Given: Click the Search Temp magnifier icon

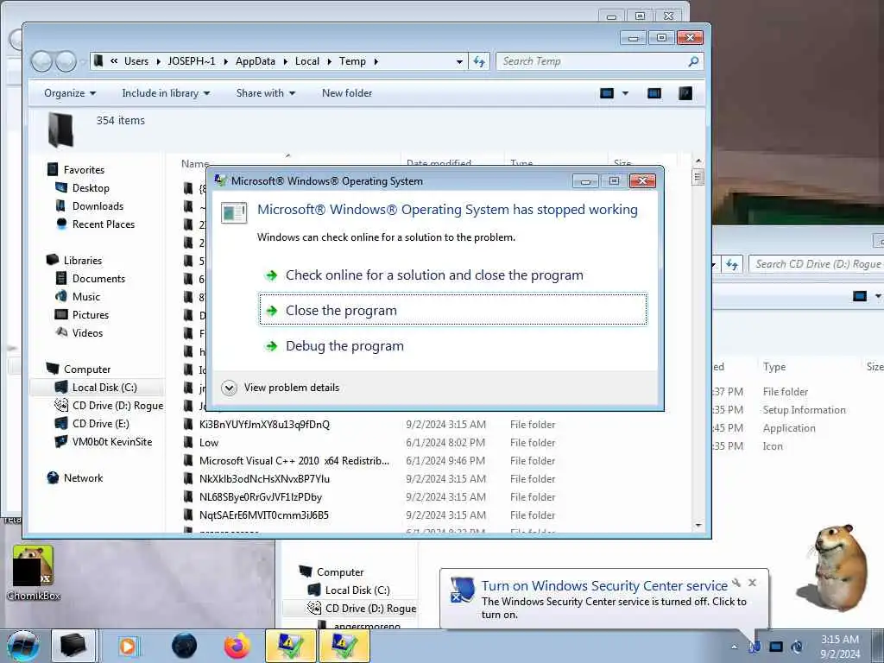Looking at the screenshot, I should pyautogui.click(x=693, y=61).
